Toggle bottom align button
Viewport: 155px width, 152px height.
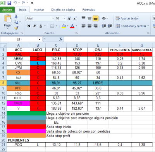point(95,18)
